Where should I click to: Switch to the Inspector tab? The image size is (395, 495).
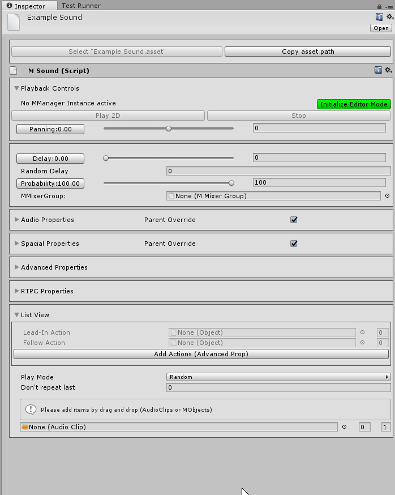(29, 6)
